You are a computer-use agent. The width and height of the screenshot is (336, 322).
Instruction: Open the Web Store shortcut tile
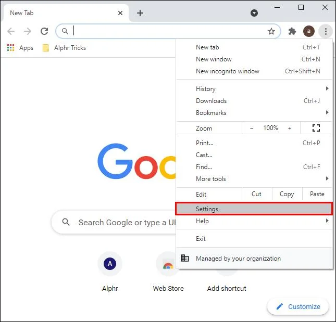pos(168,272)
